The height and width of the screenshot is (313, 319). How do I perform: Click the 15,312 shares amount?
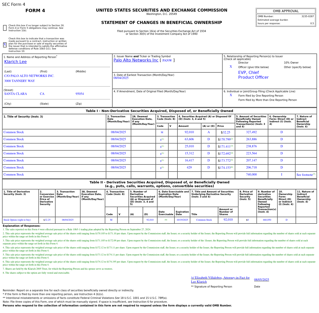pyautogui.click(x=189, y=153)
